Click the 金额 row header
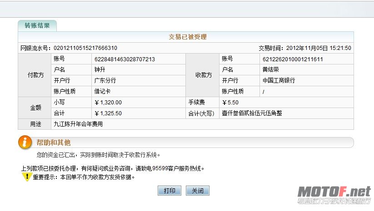 pos(35,108)
